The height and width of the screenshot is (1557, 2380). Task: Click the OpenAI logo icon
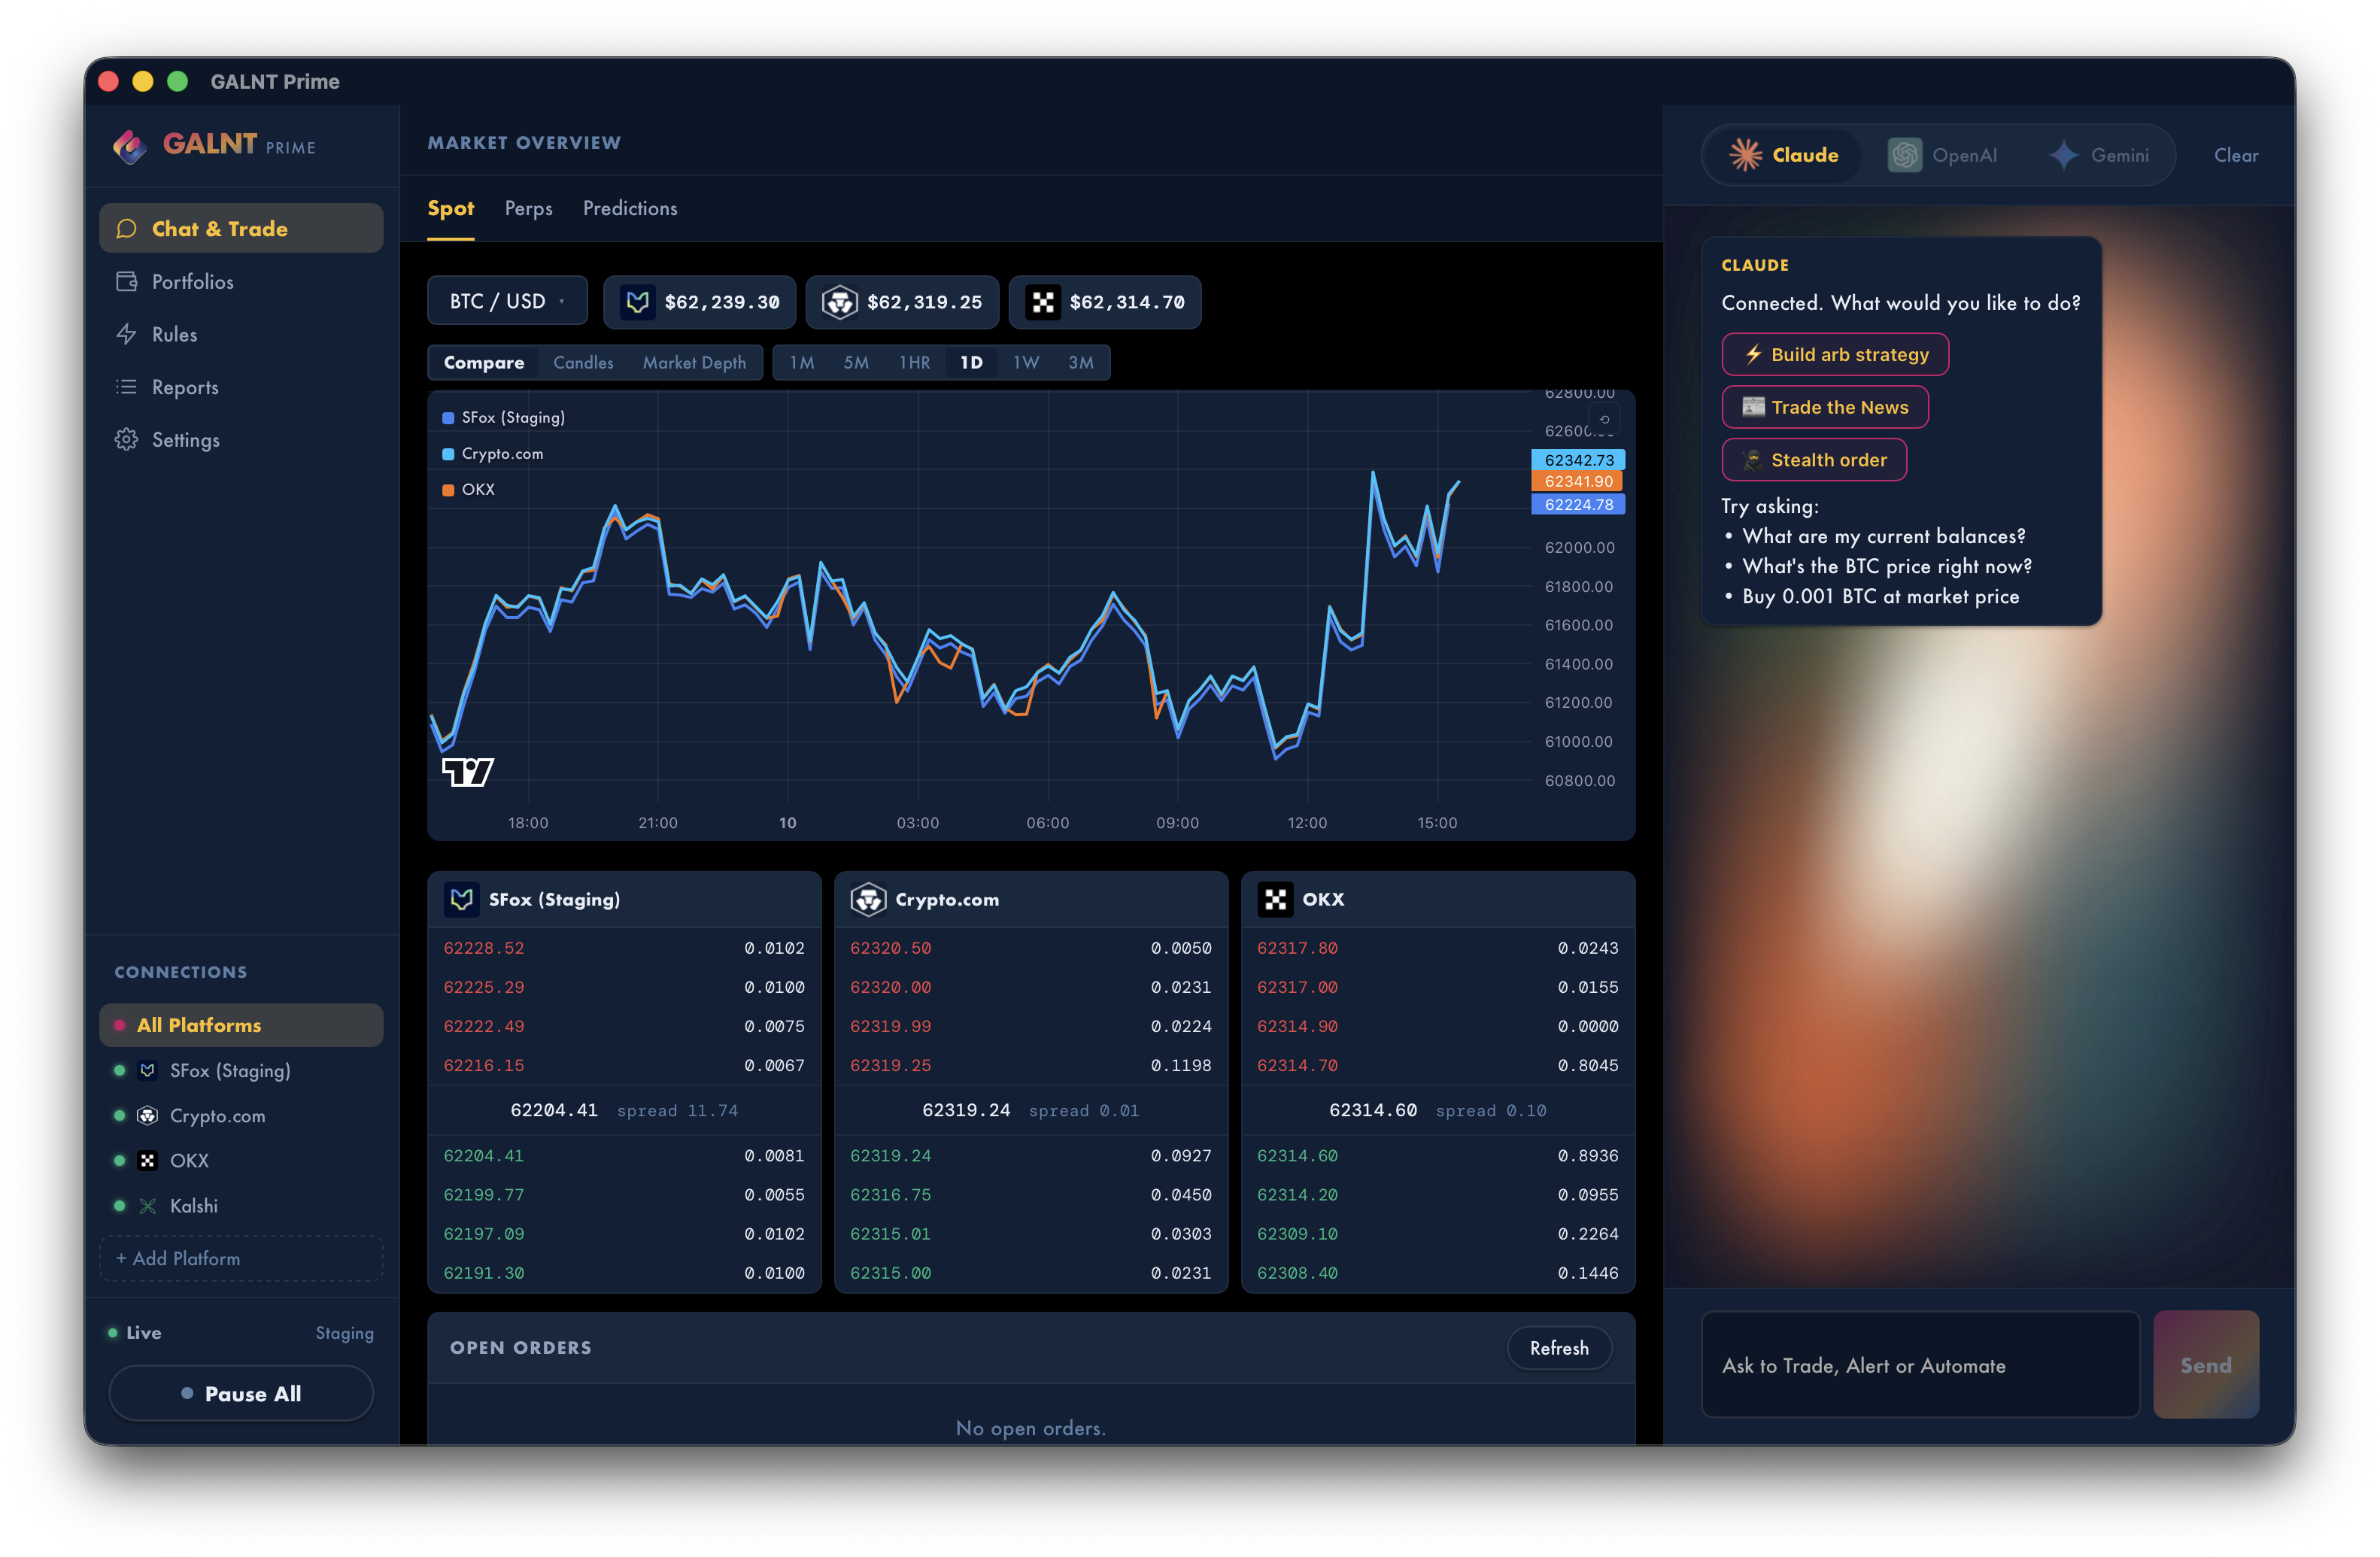(x=1904, y=155)
